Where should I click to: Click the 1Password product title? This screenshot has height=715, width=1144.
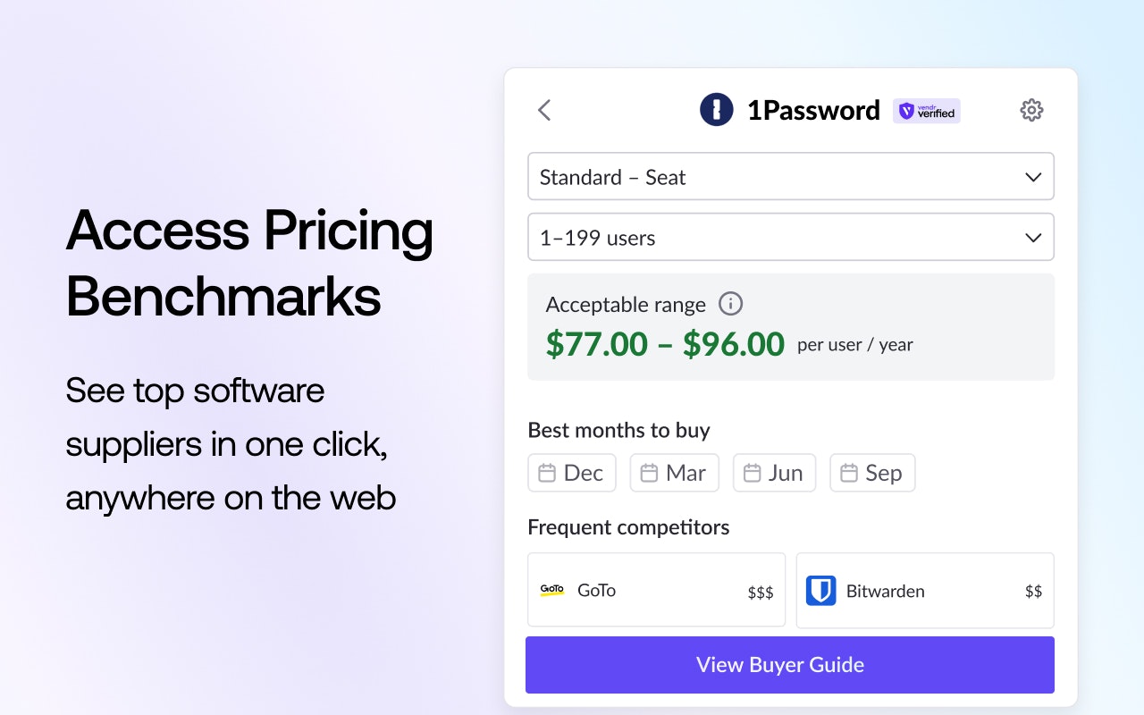coord(813,110)
